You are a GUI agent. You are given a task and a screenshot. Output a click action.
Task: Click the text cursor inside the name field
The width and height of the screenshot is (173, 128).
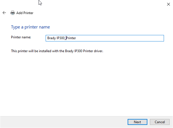(x=66, y=38)
